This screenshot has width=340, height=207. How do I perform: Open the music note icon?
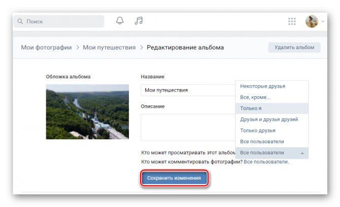click(x=139, y=21)
